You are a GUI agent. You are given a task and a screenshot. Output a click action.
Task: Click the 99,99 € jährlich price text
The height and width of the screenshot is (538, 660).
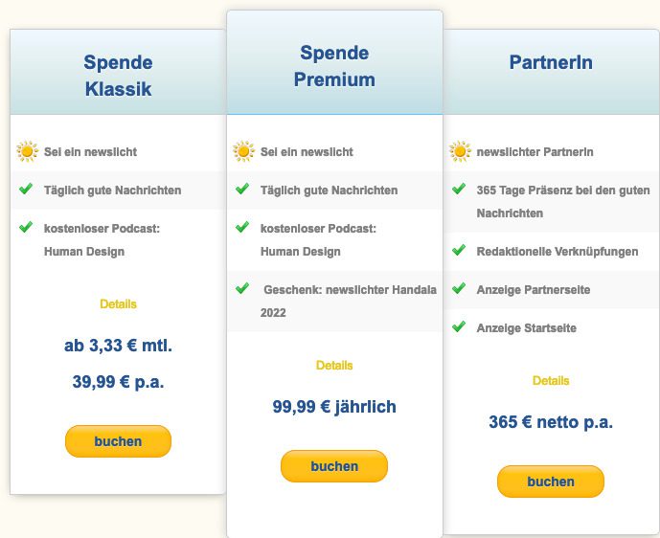[x=334, y=407]
